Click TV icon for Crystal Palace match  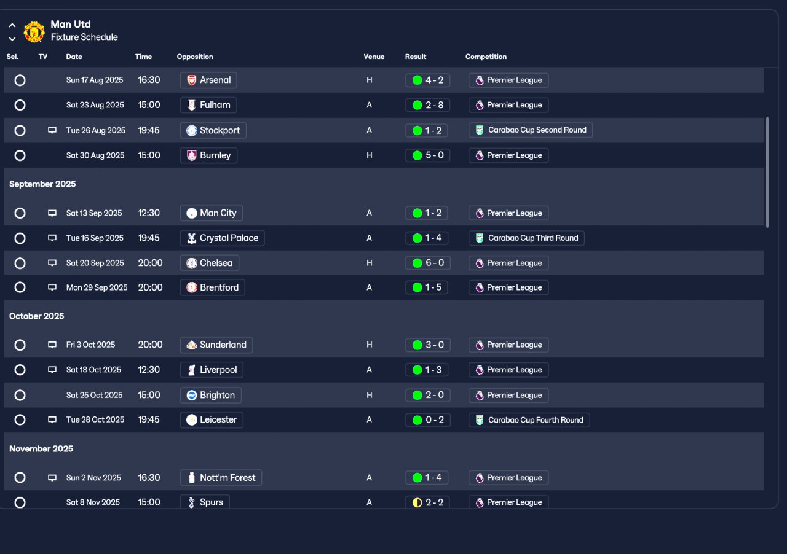pyautogui.click(x=52, y=238)
